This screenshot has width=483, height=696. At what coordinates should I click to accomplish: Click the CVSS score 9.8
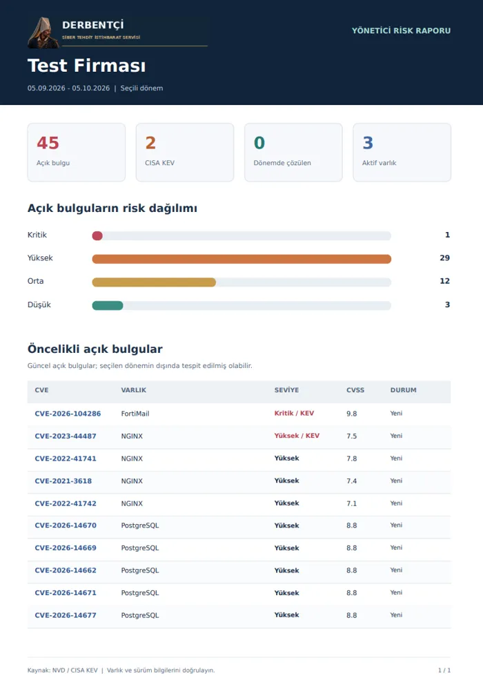352,413
